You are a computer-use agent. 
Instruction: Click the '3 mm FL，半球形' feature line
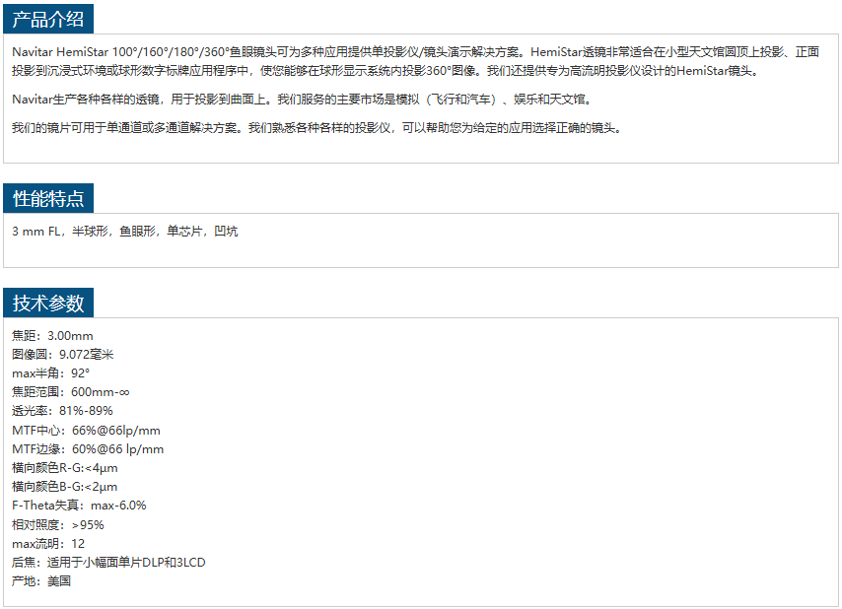(x=124, y=232)
